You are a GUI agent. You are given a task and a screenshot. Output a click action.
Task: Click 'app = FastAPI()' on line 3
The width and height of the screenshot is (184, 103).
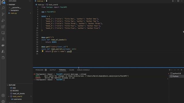pyautogui.click(x=49, y=12)
